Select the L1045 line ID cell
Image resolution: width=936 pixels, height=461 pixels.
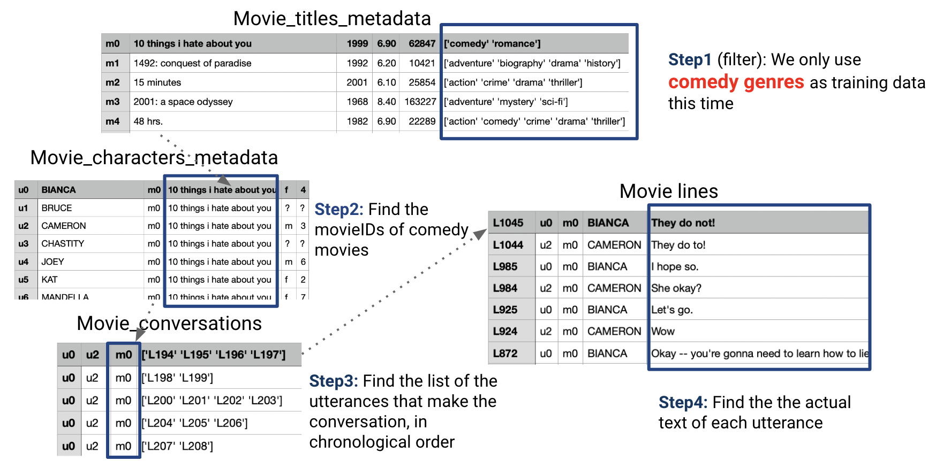point(508,223)
